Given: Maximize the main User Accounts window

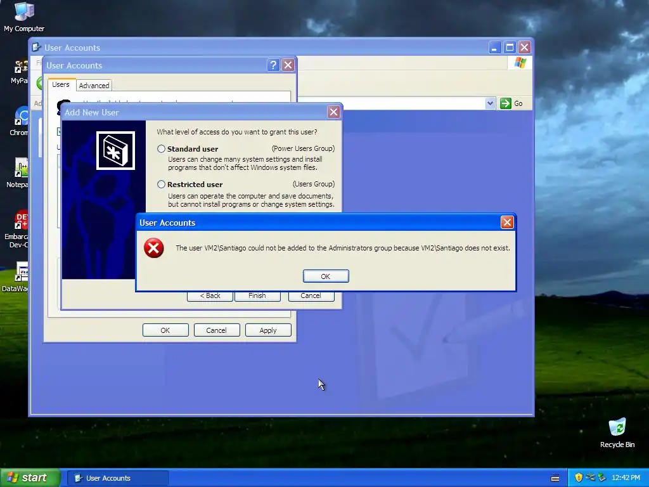Looking at the screenshot, I should (x=510, y=47).
